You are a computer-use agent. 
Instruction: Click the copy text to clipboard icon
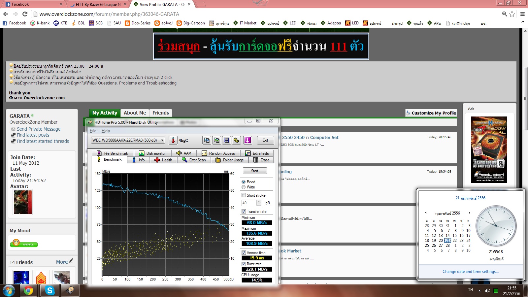click(207, 140)
